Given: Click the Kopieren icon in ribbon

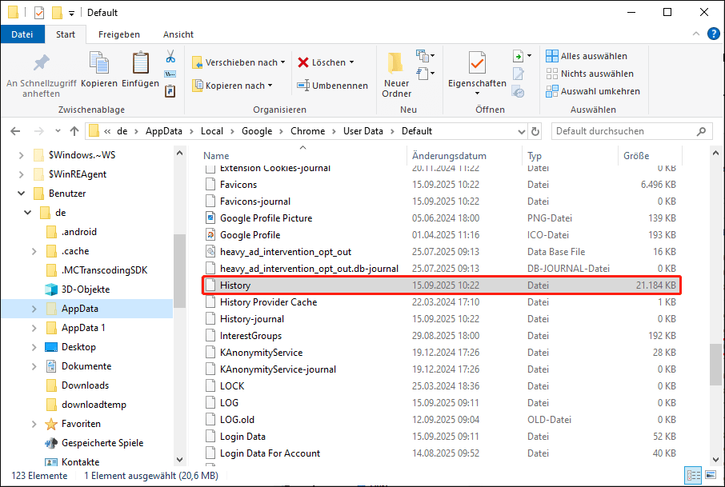Looking at the screenshot, I should tap(99, 64).
